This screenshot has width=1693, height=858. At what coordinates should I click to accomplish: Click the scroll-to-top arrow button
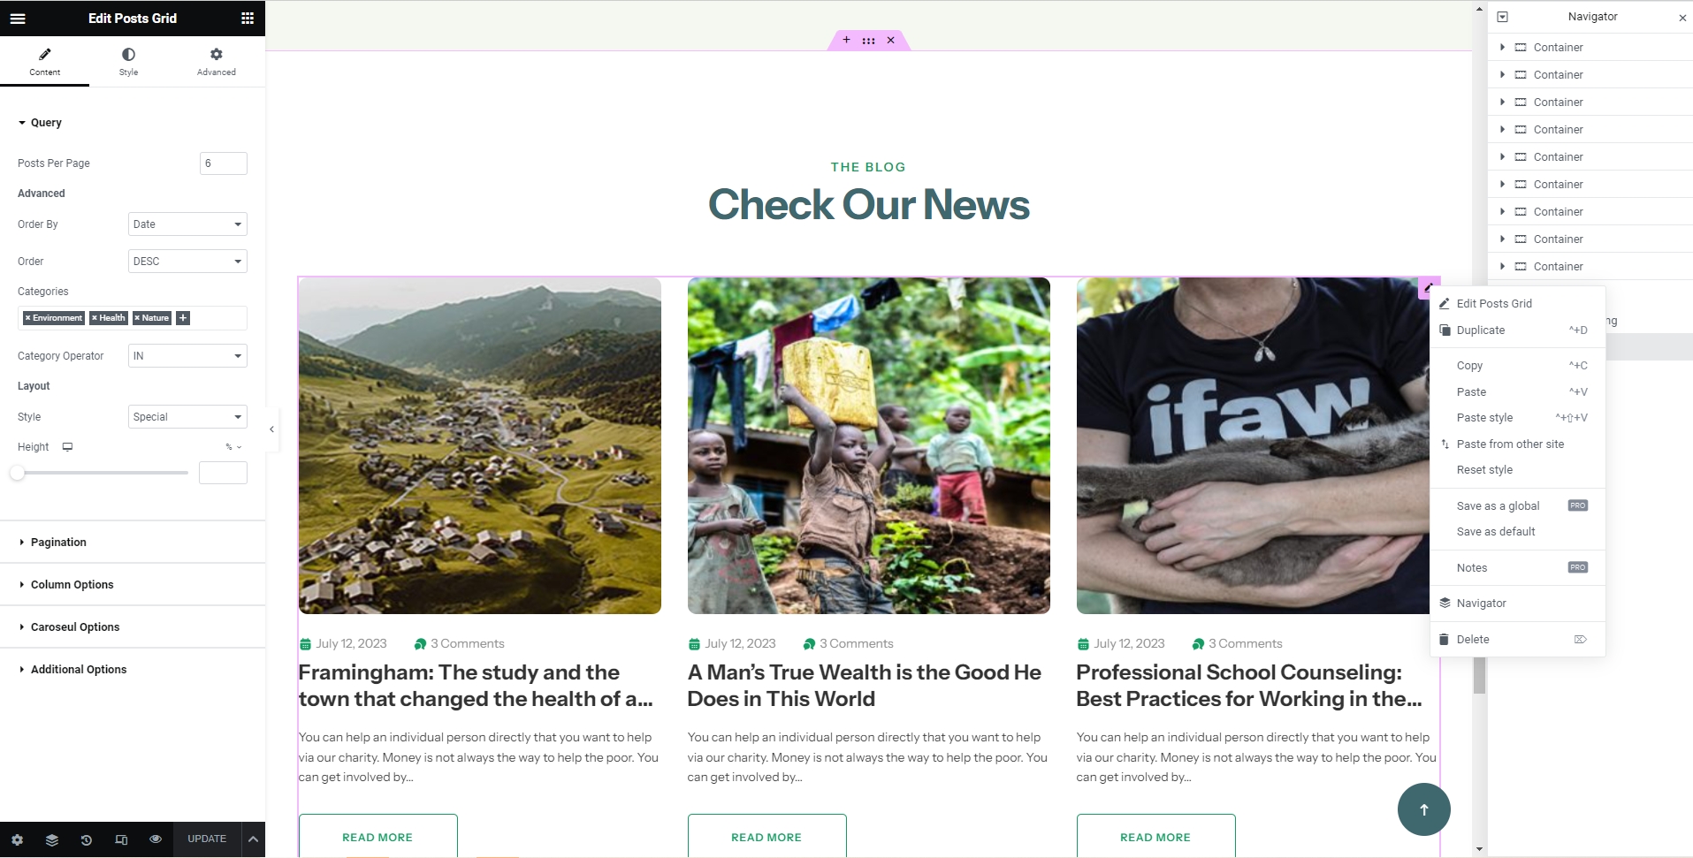pos(1423,809)
